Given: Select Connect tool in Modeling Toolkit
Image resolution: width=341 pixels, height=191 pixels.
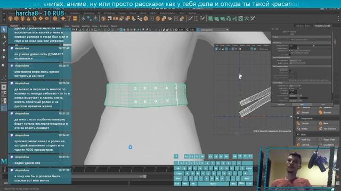Looking at the screenshot, I should coord(305,145).
